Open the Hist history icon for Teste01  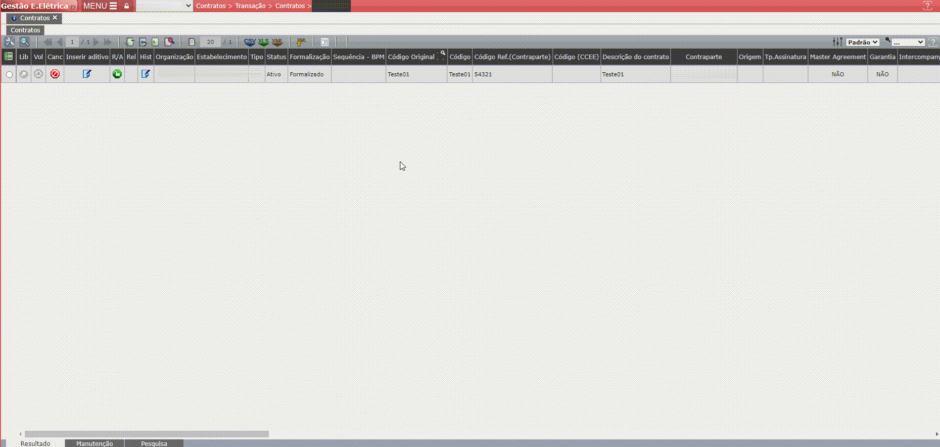tap(146, 74)
